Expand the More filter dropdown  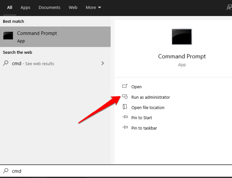click(x=93, y=7)
